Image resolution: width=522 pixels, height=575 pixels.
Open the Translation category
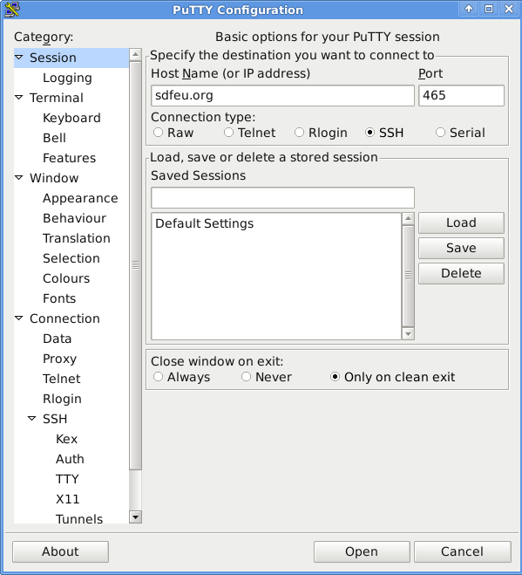76,238
